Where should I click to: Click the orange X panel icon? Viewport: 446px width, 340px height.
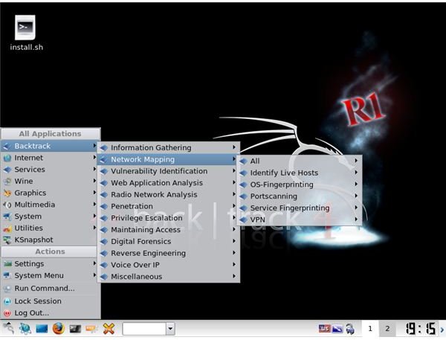click(x=109, y=329)
